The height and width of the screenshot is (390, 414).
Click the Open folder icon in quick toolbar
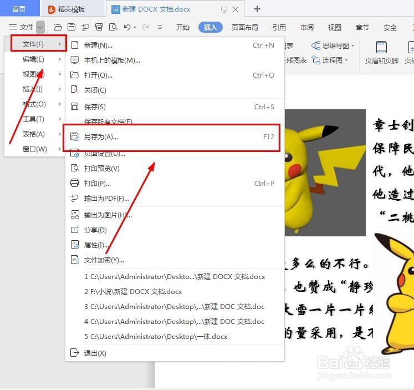click(58, 27)
